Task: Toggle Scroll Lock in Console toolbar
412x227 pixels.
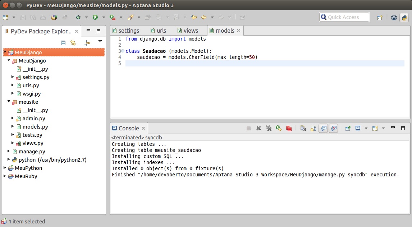Action: 313,128
